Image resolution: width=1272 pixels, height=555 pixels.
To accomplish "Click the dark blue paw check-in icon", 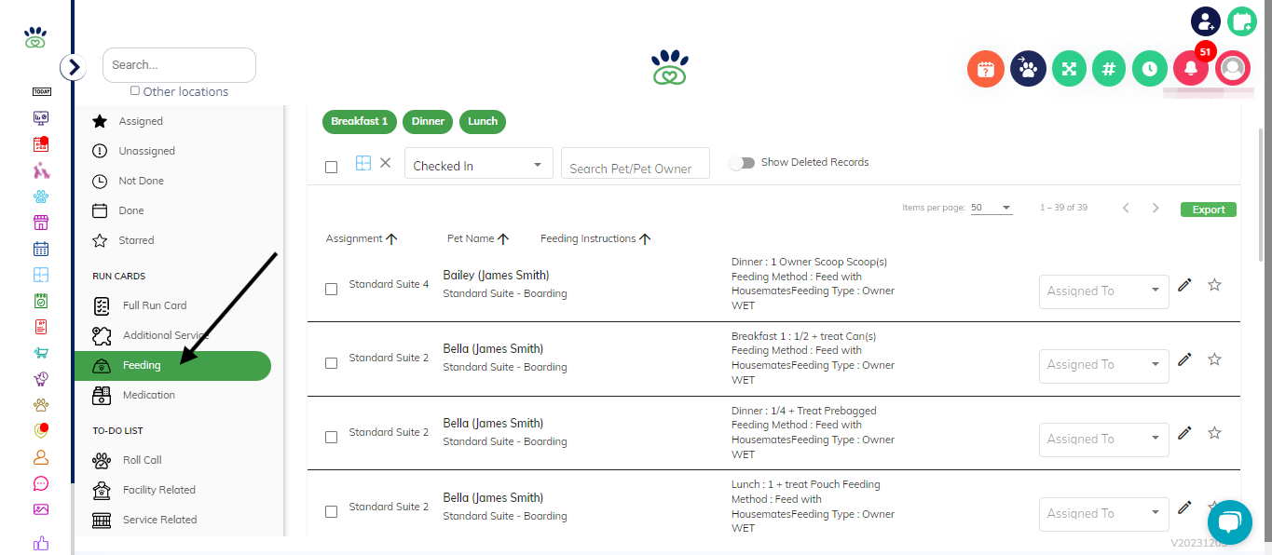I will click(1028, 69).
